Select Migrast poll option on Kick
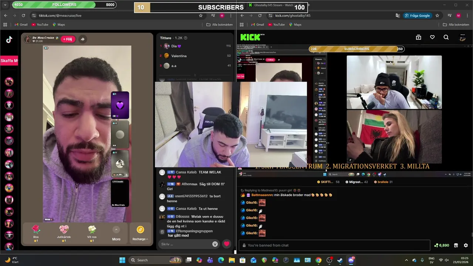Viewport: 473px width, 266px height. 357,182
